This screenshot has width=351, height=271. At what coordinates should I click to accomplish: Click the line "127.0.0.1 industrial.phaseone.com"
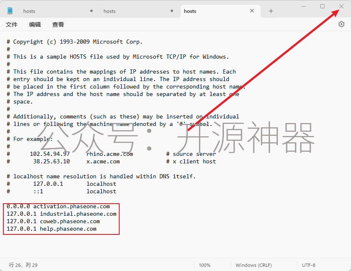click(x=61, y=214)
